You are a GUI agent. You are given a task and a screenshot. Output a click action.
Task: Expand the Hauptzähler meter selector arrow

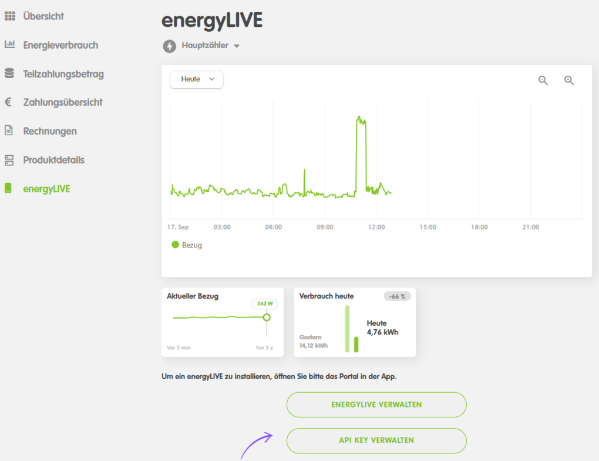[x=237, y=46]
